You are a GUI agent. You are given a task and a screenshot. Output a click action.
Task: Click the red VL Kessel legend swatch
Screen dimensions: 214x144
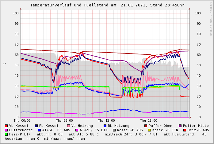coord(6,126)
